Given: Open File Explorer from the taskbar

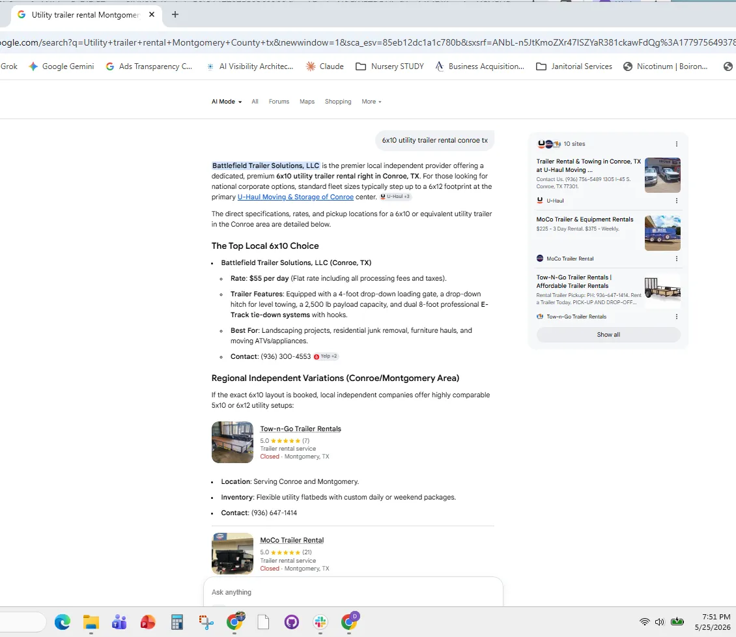Looking at the screenshot, I should (91, 622).
